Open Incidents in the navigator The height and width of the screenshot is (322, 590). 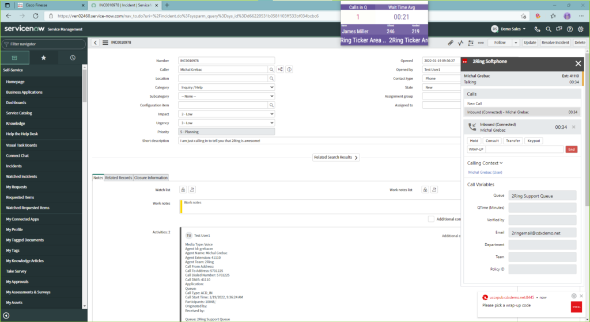tap(14, 166)
